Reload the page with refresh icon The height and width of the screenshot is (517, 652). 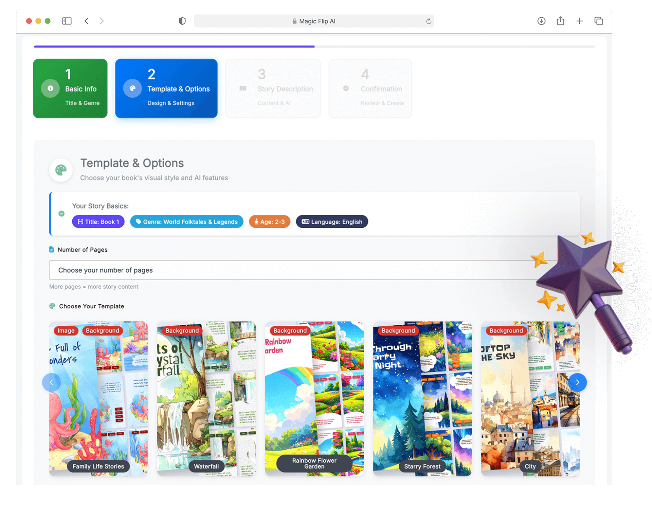coord(429,21)
